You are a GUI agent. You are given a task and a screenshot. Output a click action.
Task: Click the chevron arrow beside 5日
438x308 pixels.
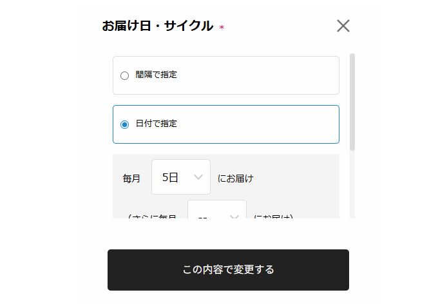click(x=198, y=177)
